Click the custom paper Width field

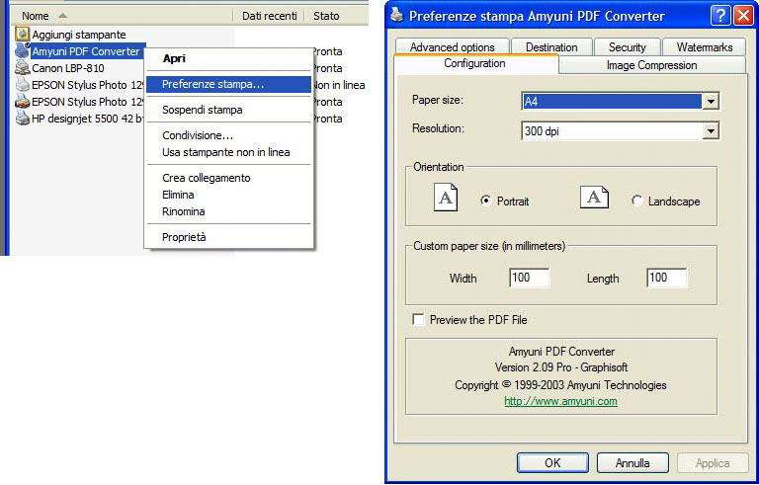click(529, 279)
